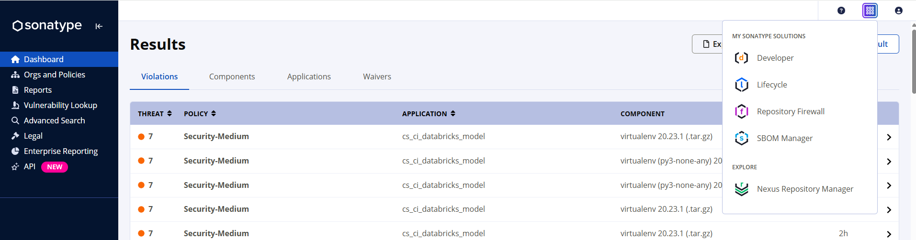Expand third violation row chevron

click(889, 185)
